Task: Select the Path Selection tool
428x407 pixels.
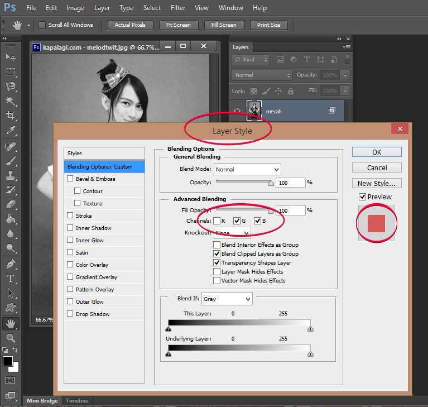Action: point(11,293)
